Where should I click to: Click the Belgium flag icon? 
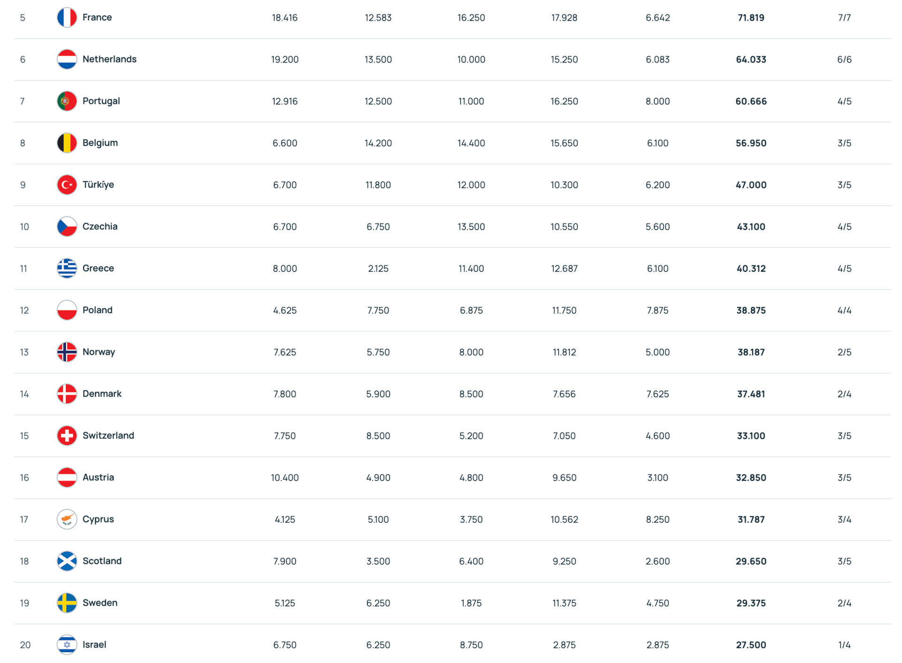click(x=67, y=143)
